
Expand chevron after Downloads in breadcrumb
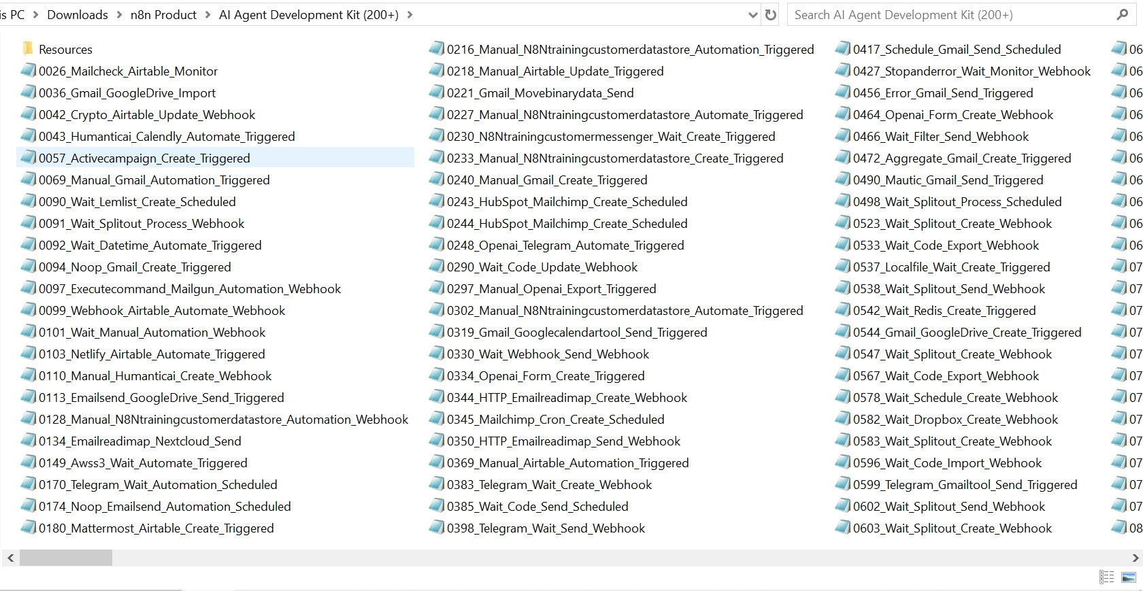(x=120, y=15)
